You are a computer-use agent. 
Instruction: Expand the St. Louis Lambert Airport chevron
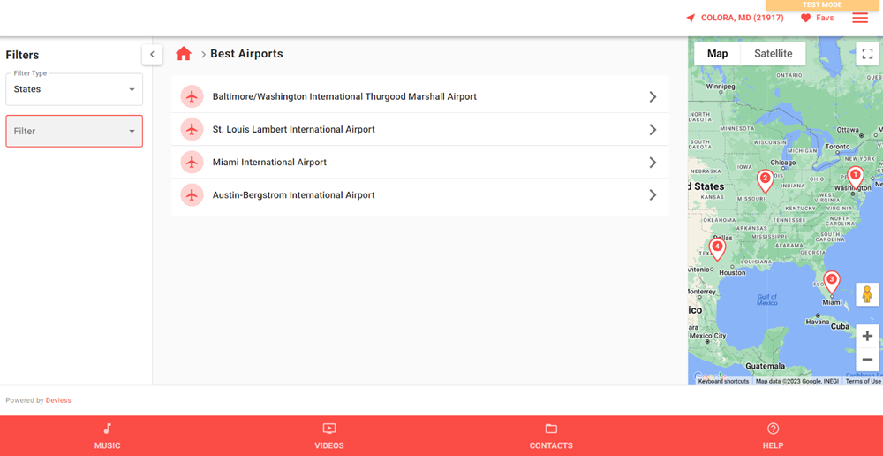click(x=653, y=130)
